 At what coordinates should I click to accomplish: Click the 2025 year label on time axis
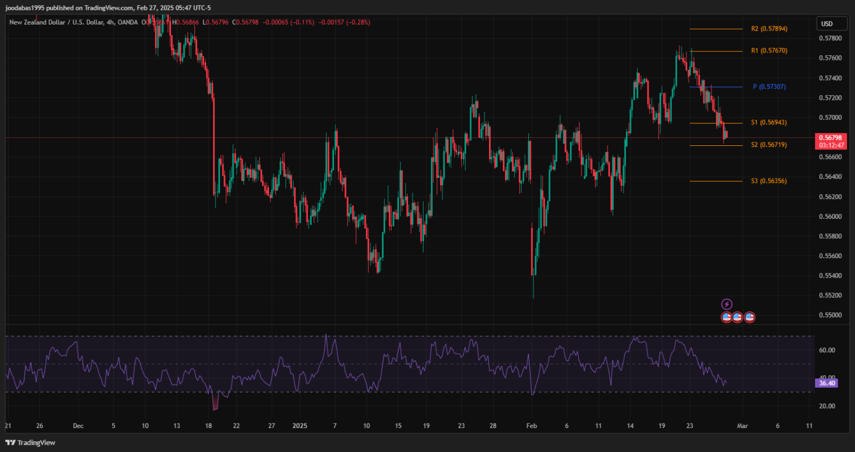tap(299, 426)
